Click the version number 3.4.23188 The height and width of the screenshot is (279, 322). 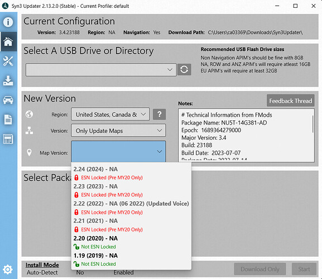[x=69, y=32]
